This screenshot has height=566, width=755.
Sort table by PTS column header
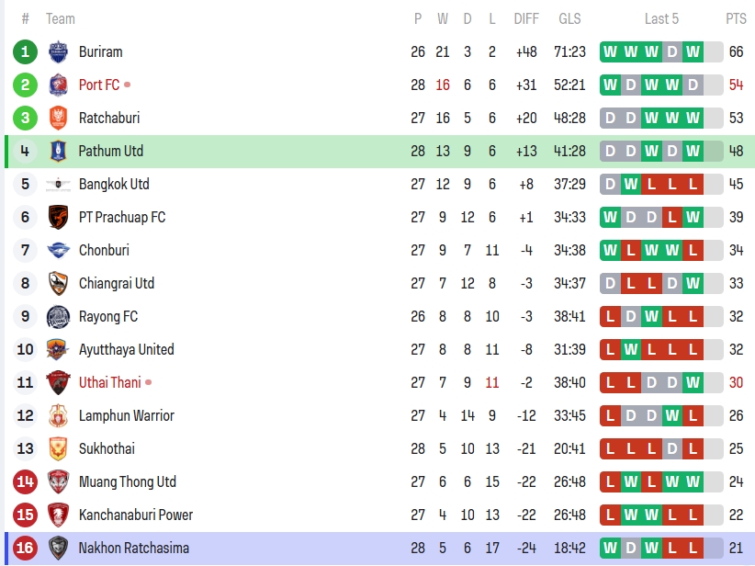[x=736, y=19]
